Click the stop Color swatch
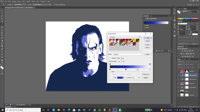 click(x=120, y=77)
